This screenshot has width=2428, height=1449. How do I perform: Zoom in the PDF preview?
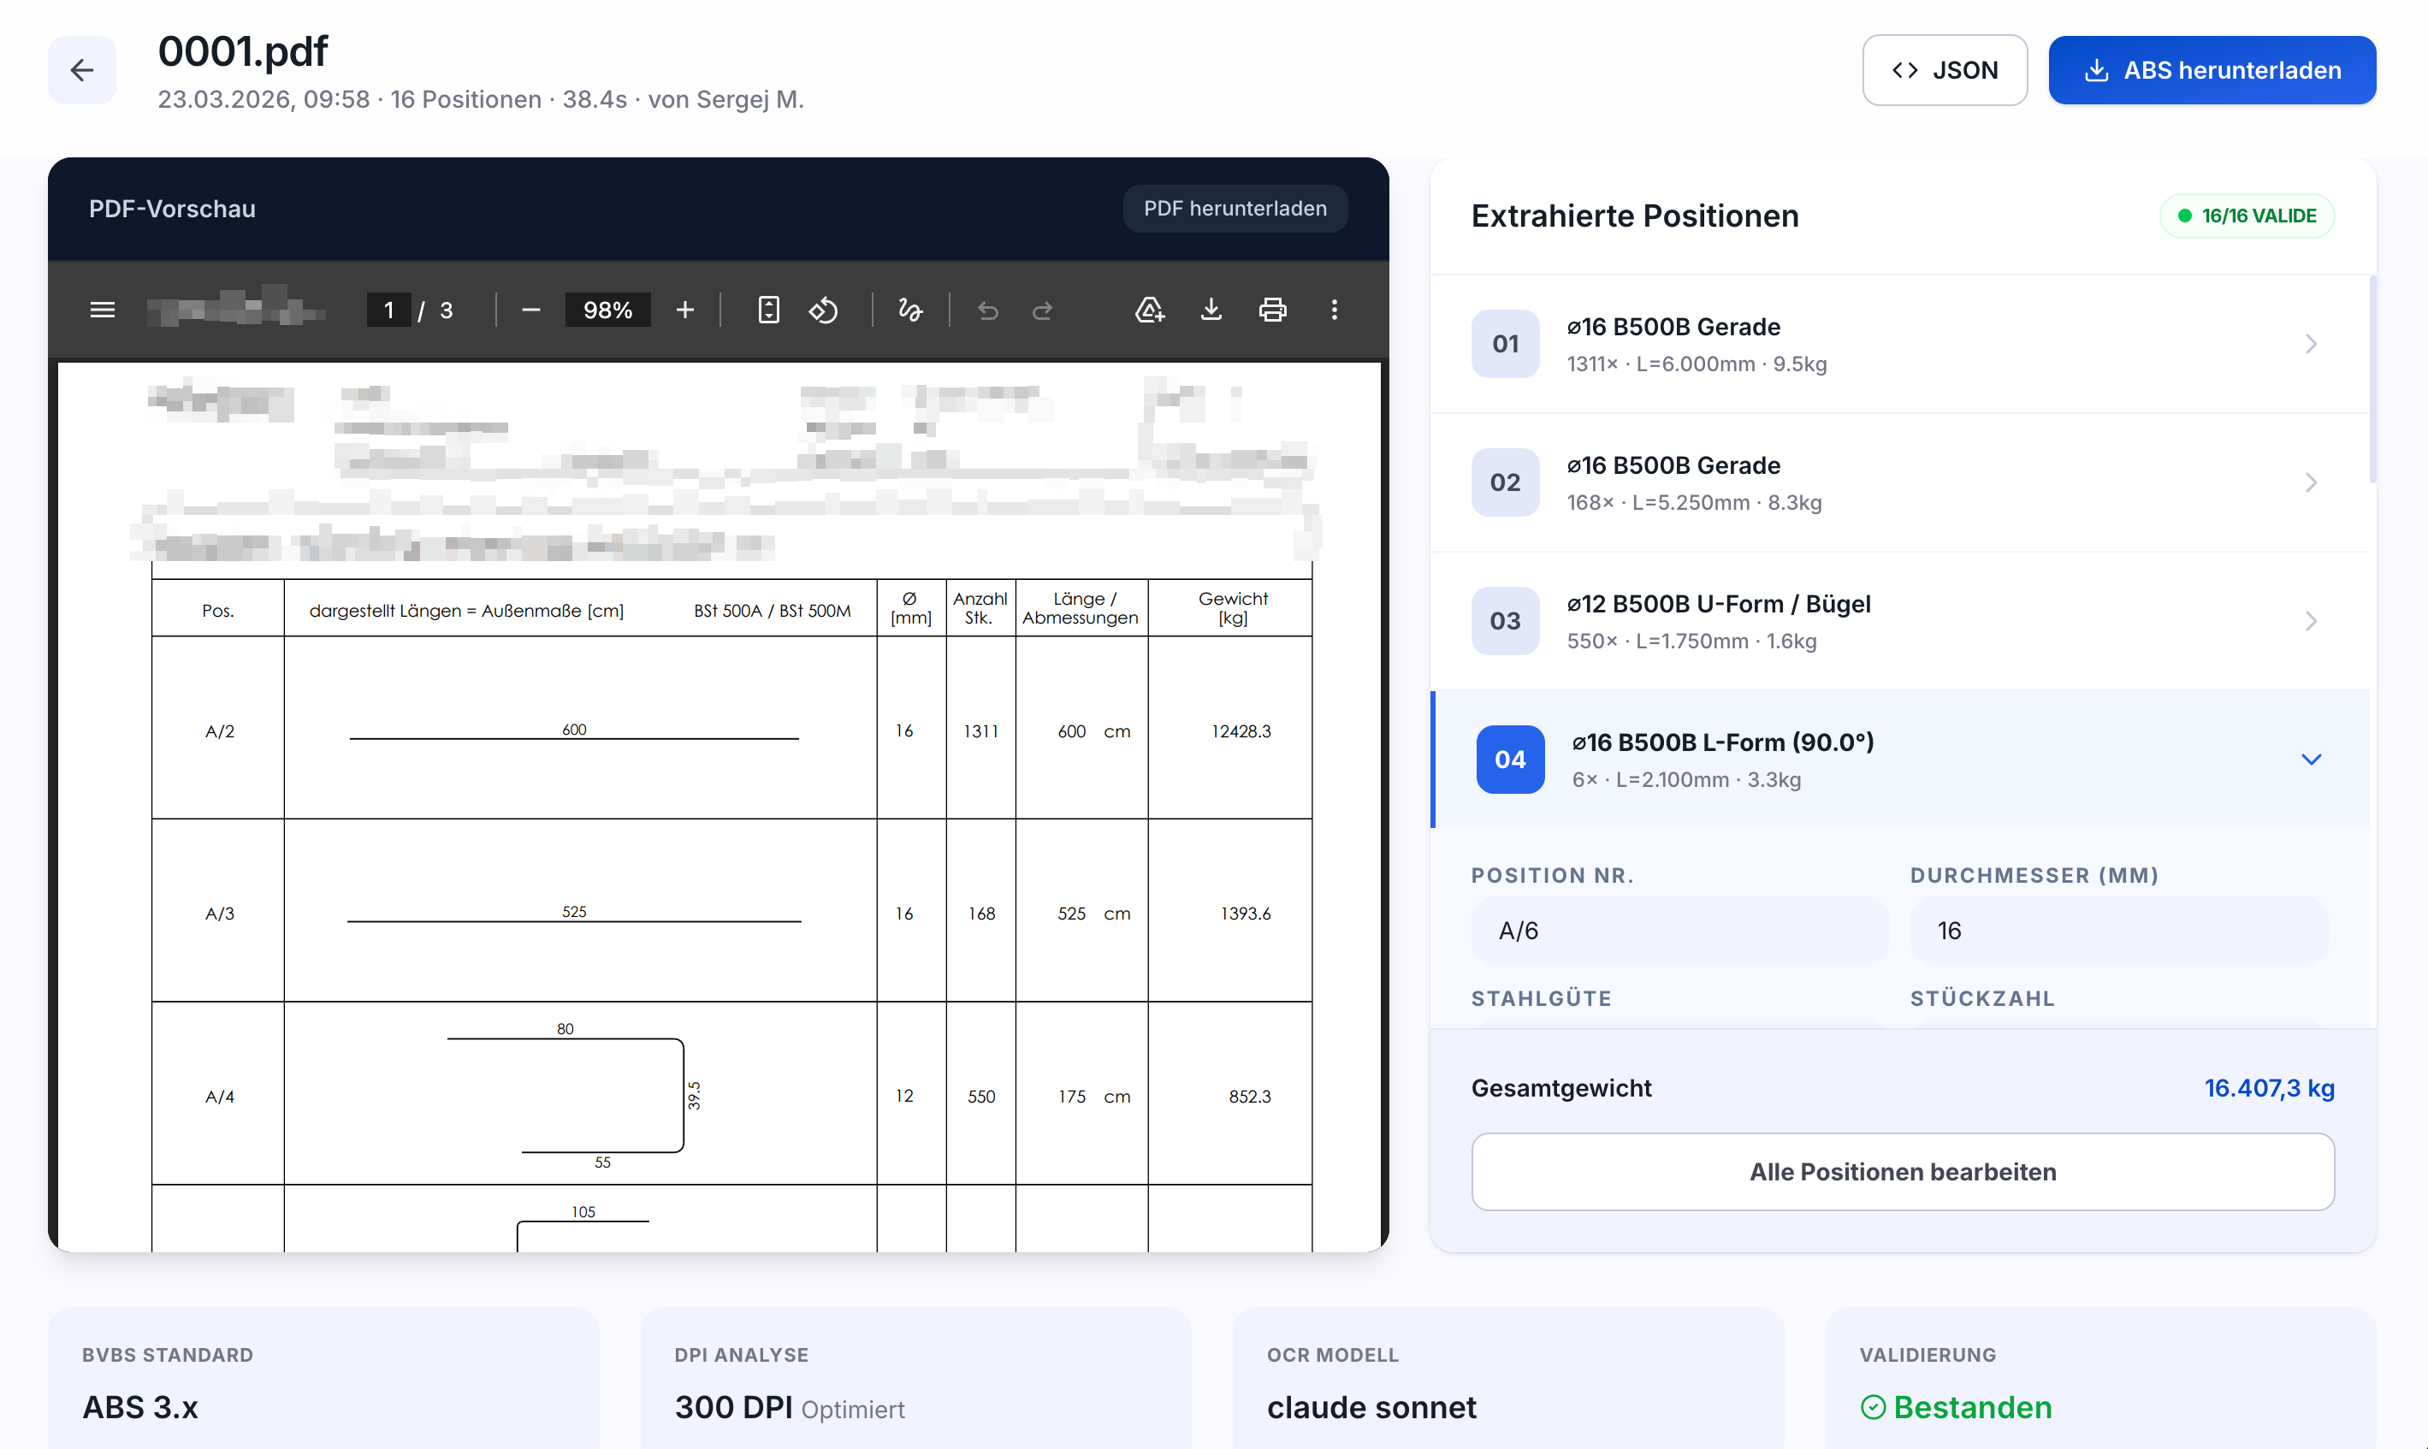(x=685, y=310)
